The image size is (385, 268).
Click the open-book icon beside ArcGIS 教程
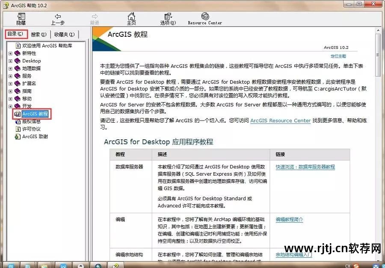(18, 114)
